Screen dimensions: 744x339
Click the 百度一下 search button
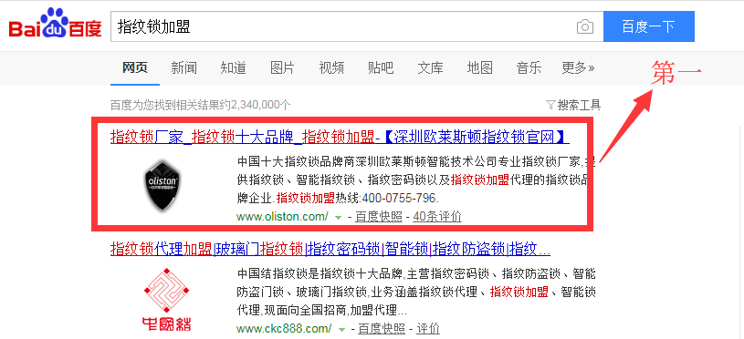(649, 26)
